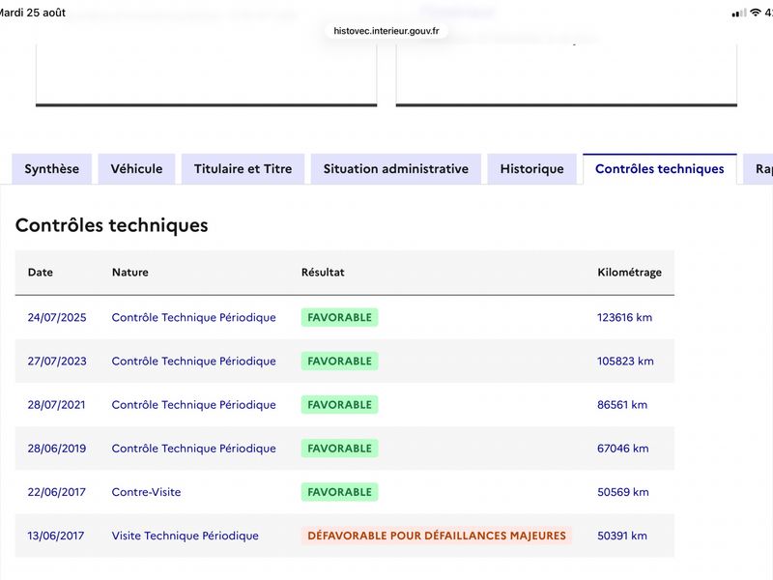
Task: Click Contrôle Technique Périodique in the 27/07/2023 row
Action: click(194, 361)
